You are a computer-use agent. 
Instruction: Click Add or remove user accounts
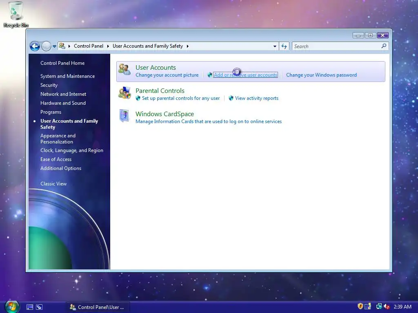(x=245, y=75)
